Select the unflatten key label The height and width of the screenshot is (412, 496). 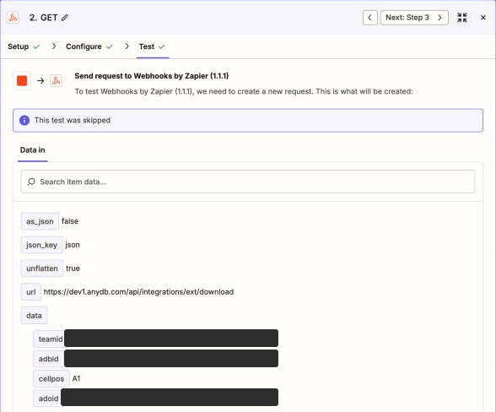[42, 268]
